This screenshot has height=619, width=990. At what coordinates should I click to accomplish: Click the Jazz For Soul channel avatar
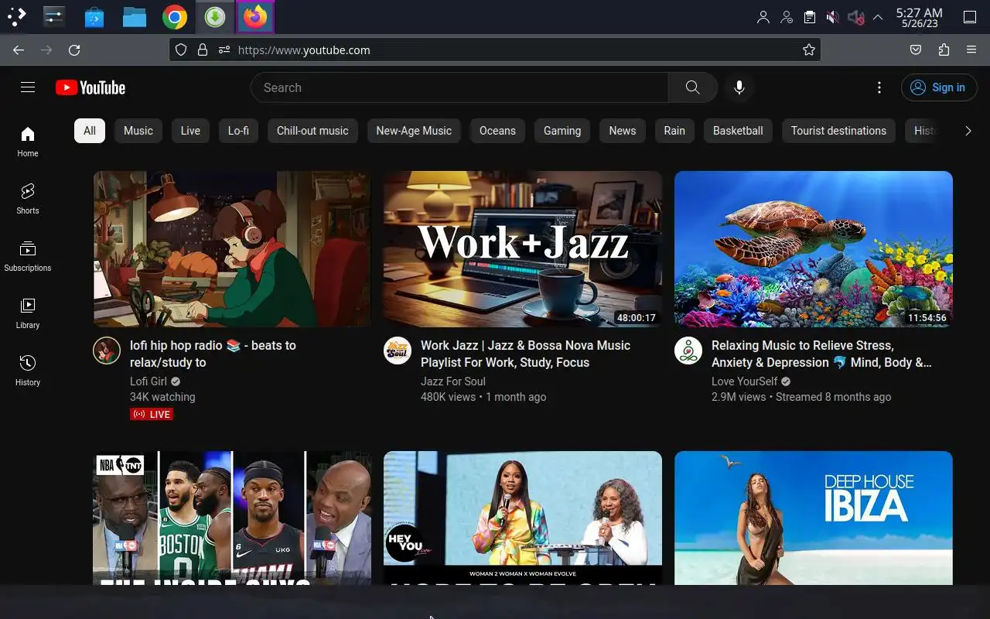tap(398, 351)
